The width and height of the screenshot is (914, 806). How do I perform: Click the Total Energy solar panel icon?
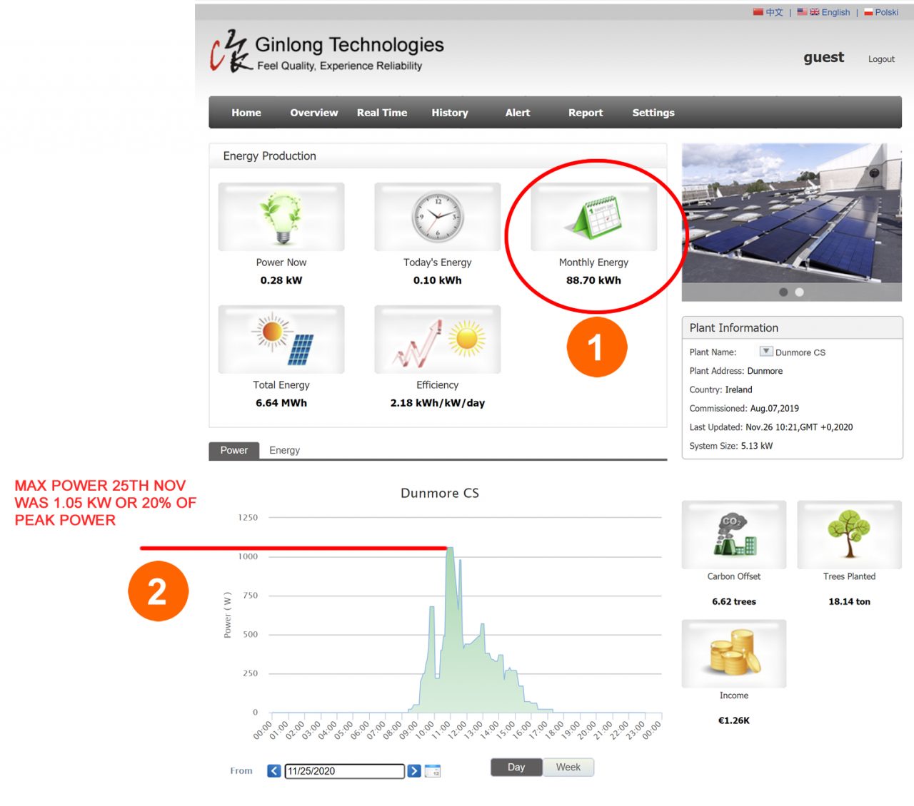(x=281, y=340)
